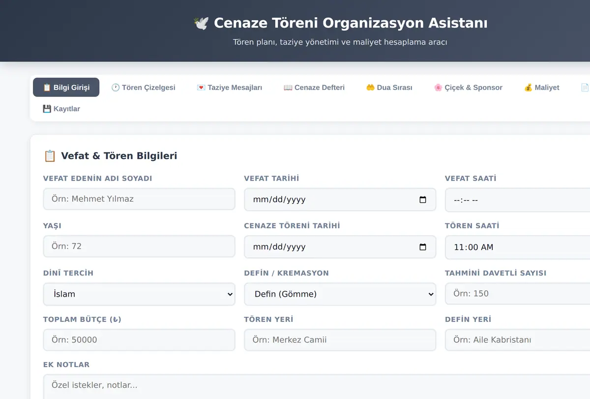
Task: Click the Vefat Edenin Adı Soyadı field
Action: coord(139,199)
